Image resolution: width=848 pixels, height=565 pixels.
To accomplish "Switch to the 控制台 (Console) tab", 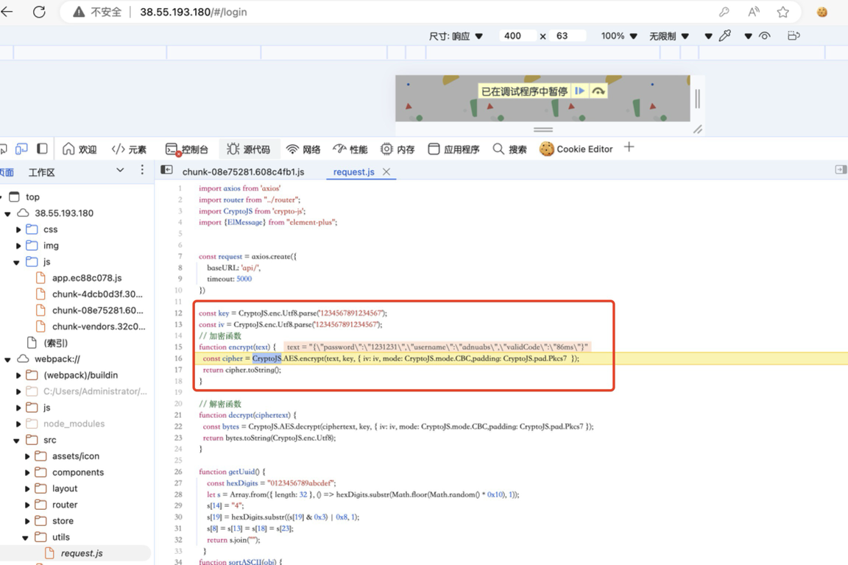I will 187,149.
